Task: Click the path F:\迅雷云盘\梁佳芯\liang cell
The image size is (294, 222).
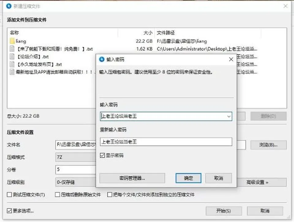Action: [x=182, y=41]
